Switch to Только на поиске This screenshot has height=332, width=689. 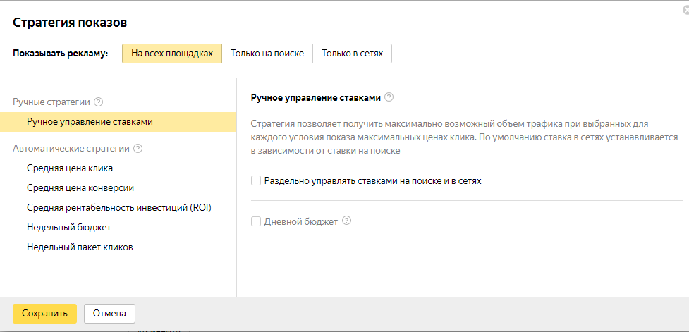coord(267,54)
